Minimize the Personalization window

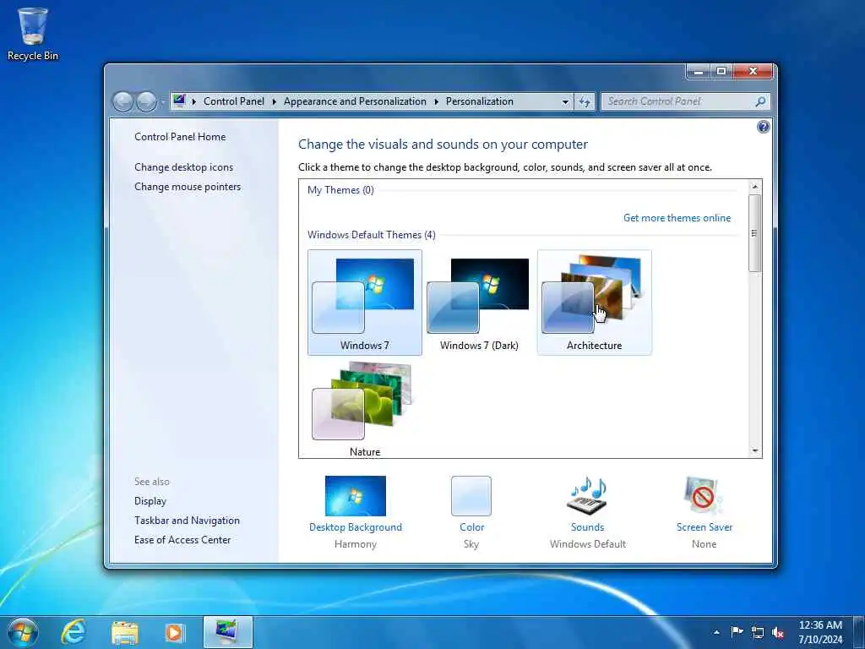(x=699, y=71)
